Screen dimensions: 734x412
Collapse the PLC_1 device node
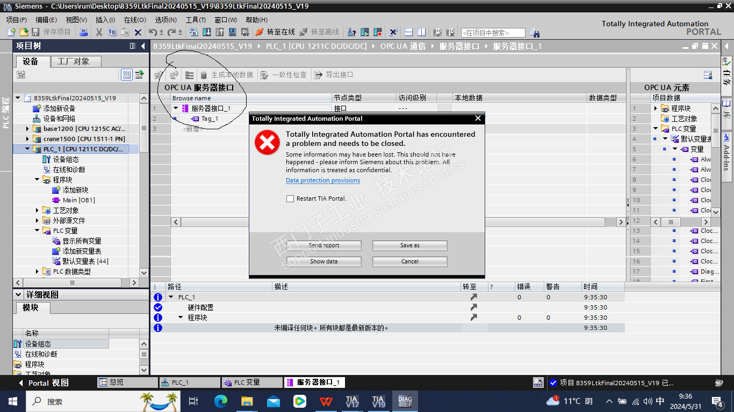tap(27, 149)
